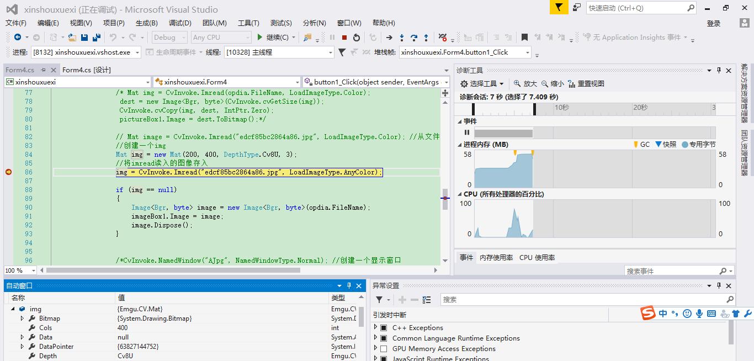The image size is (754, 361).
Task: Click the diagnostic timeline ruler at 10秒
Action: 561,108
